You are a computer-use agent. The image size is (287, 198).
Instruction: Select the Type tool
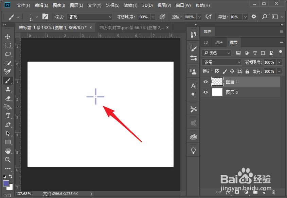pos(8,116)
